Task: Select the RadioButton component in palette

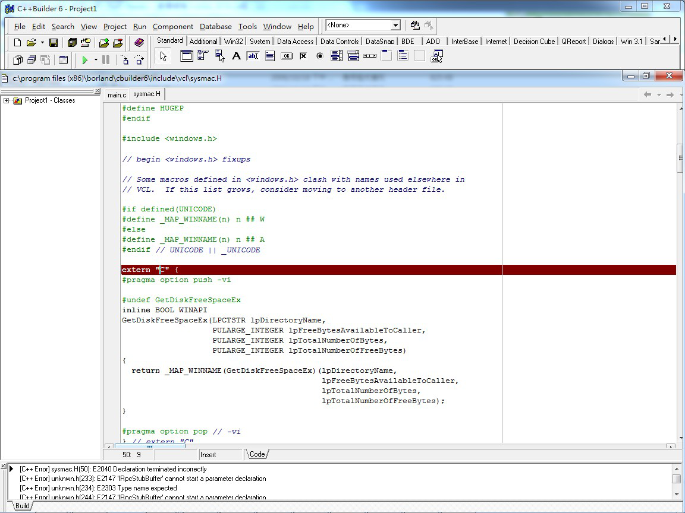Action: (319, 56)
